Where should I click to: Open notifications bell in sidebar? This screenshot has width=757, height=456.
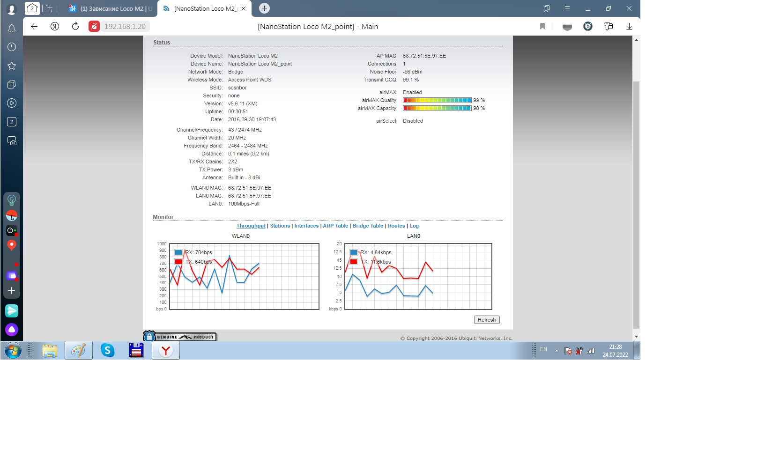pyautogui.click(x=12, y=28)
